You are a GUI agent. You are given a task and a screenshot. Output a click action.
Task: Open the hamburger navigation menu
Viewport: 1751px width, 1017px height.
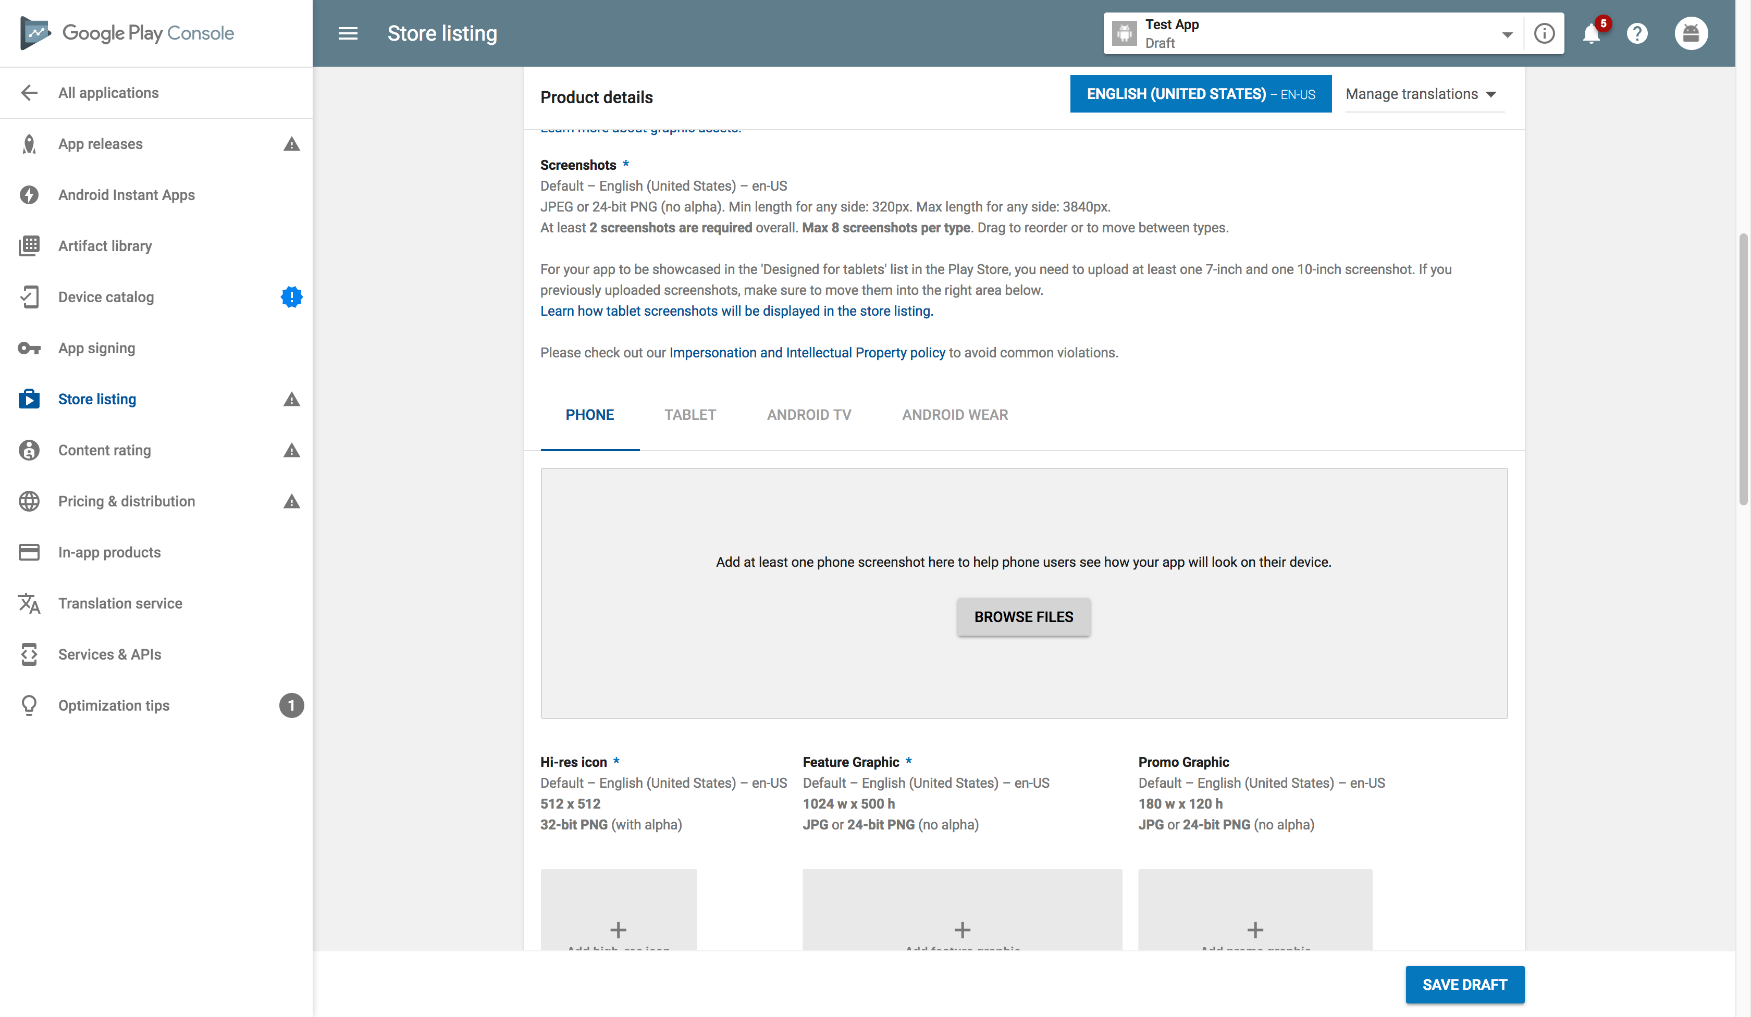[x=348, y=33]
